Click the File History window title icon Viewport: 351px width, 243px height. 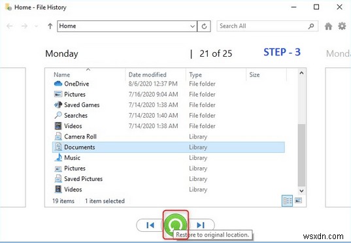(8, 7)
